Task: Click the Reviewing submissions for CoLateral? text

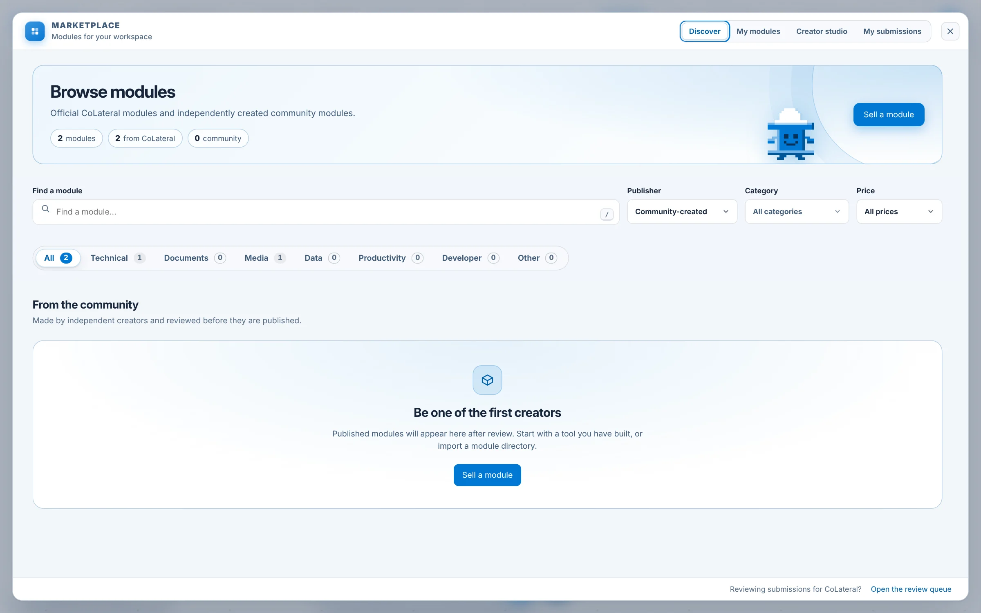Action: 795,589
